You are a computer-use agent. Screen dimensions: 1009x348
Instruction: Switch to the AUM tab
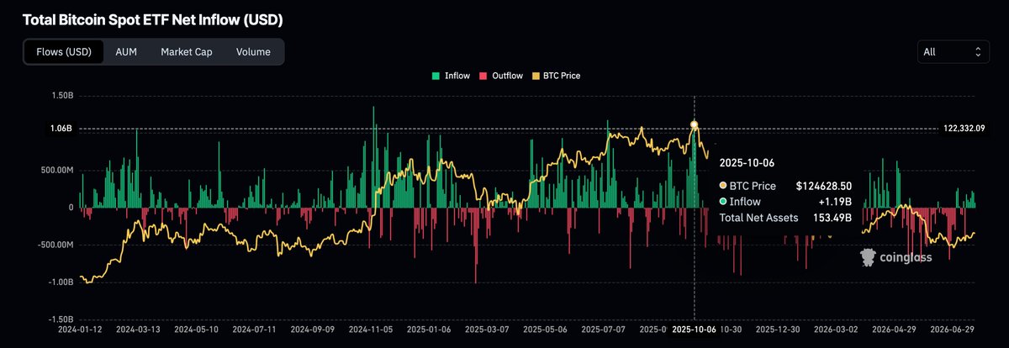pyautogui.click(x=126, y=51)
